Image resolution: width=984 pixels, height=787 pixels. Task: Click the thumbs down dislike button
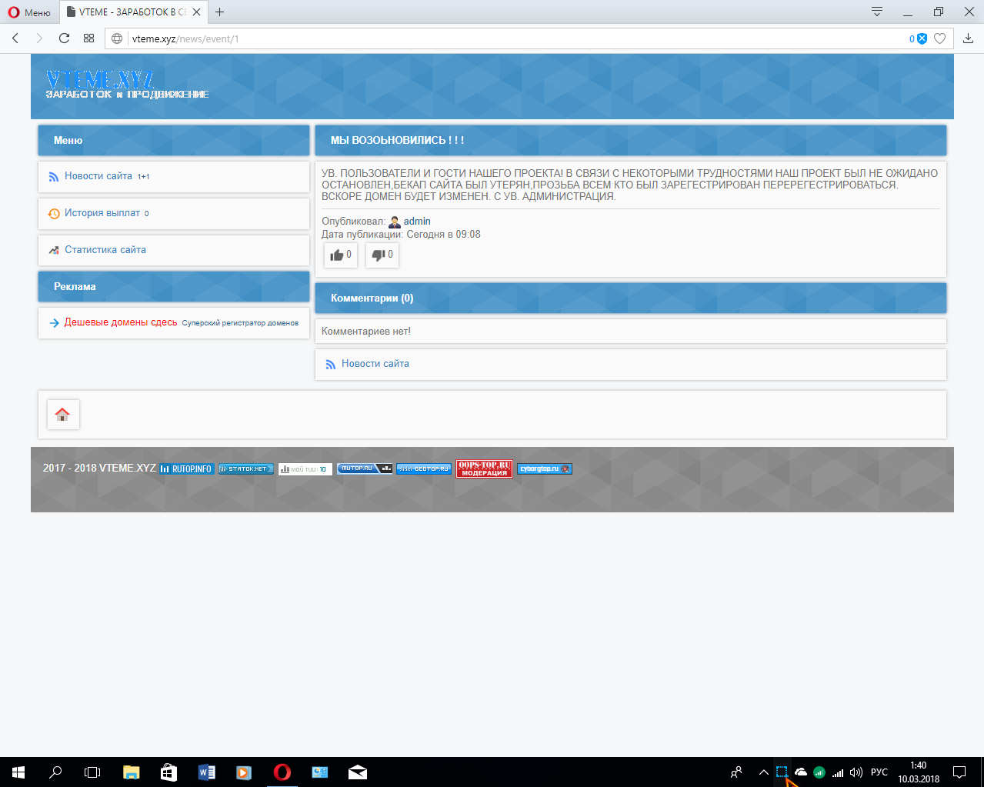[x=382, y=255]
